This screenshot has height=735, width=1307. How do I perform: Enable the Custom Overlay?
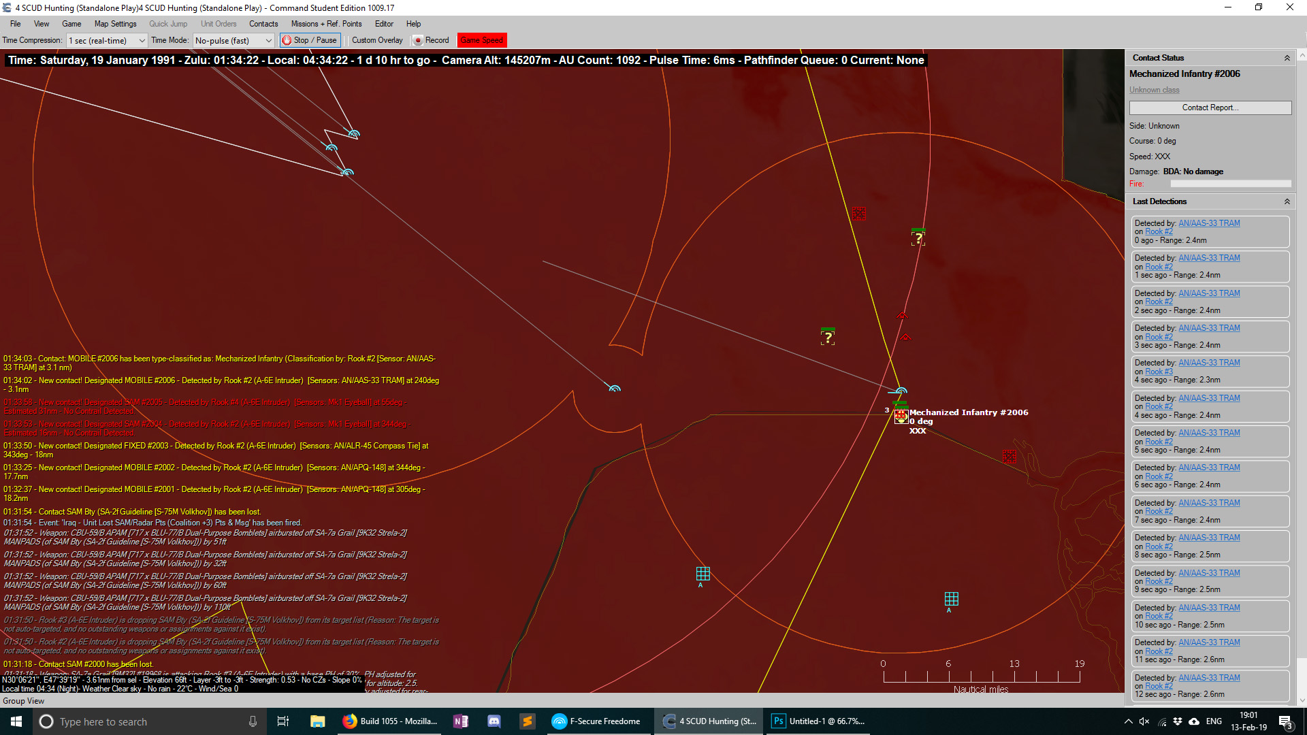point(376,40)
